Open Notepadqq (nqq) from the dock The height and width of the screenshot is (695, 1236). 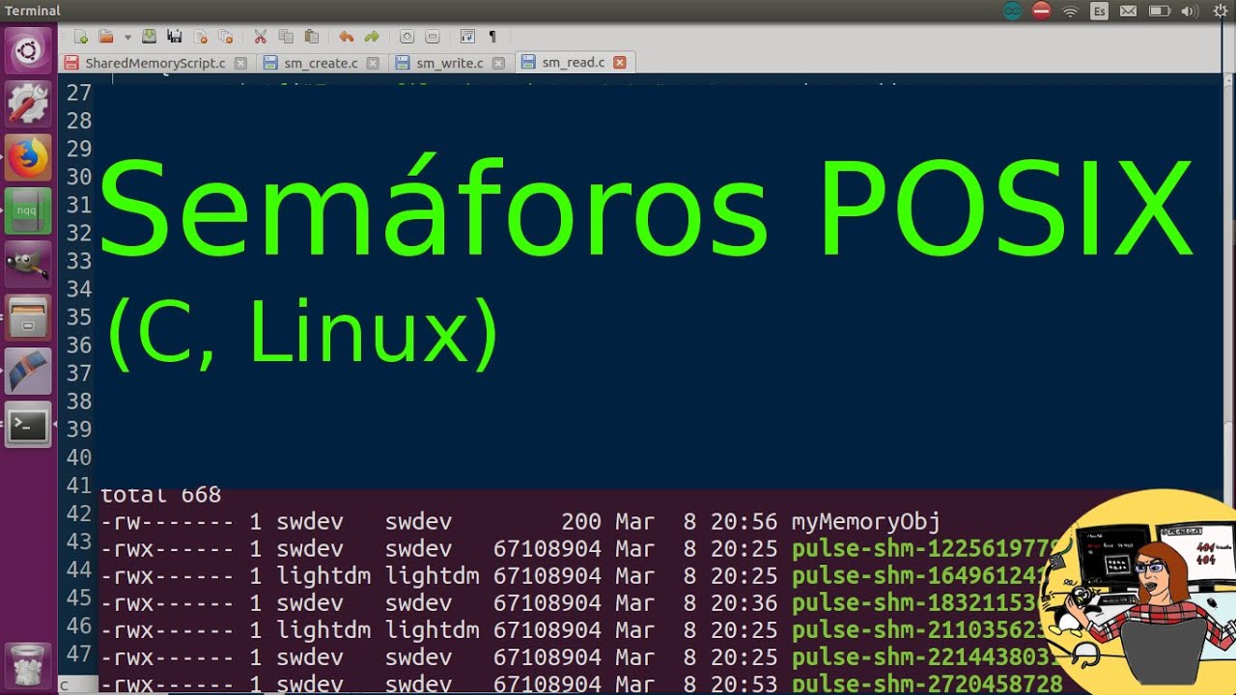tap(28, 210)
